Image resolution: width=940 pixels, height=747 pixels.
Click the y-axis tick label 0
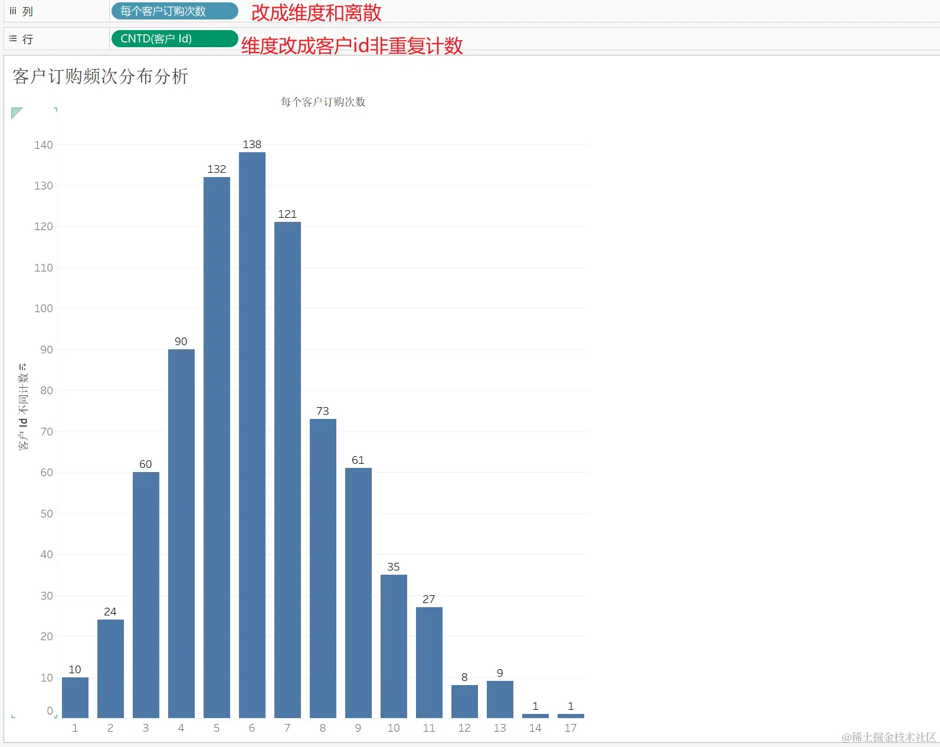coord(50,711)
